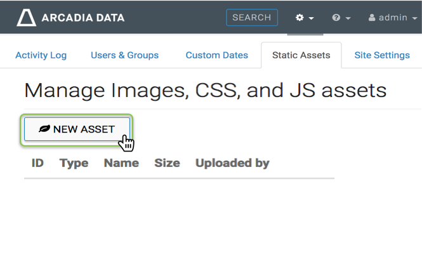Open the Users & Groups tab
This screenshot has height=255, width=422.
124,55
